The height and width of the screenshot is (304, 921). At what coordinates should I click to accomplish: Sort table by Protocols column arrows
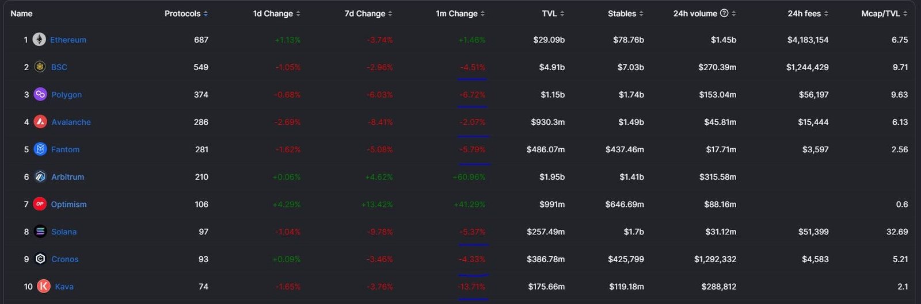pos(205,14)
